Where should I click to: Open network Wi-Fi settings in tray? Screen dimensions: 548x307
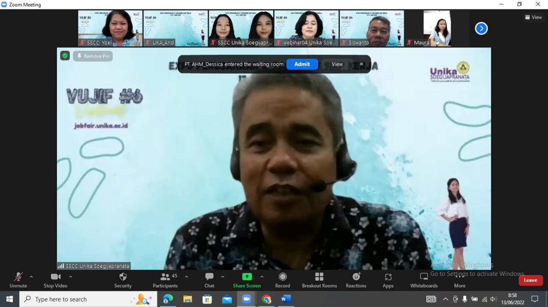pos(485,299)
